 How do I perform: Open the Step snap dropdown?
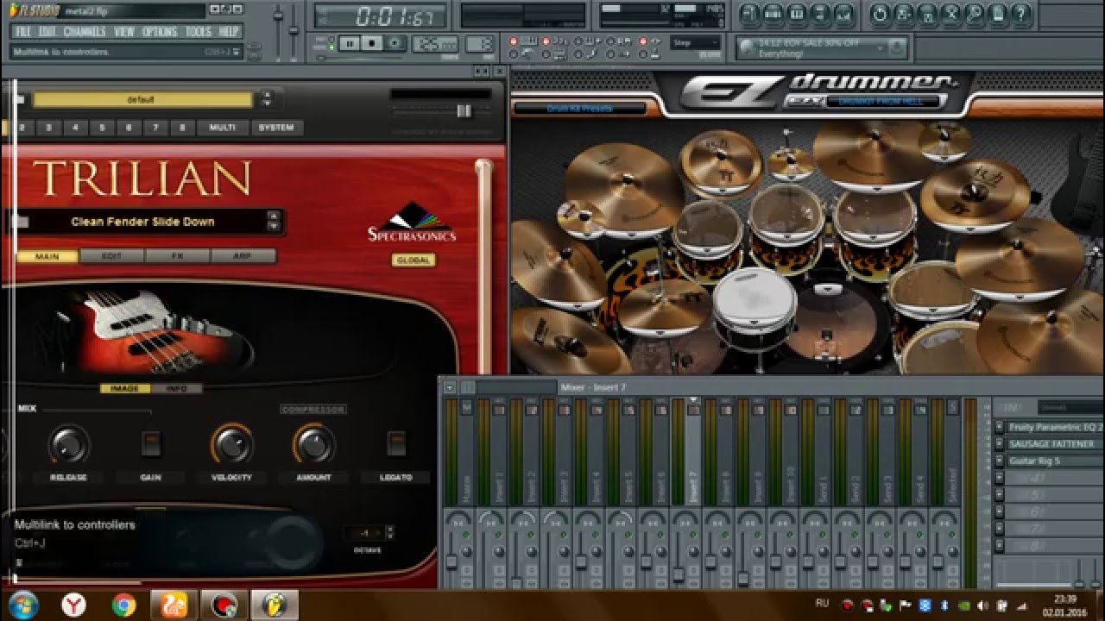(696, 42)
